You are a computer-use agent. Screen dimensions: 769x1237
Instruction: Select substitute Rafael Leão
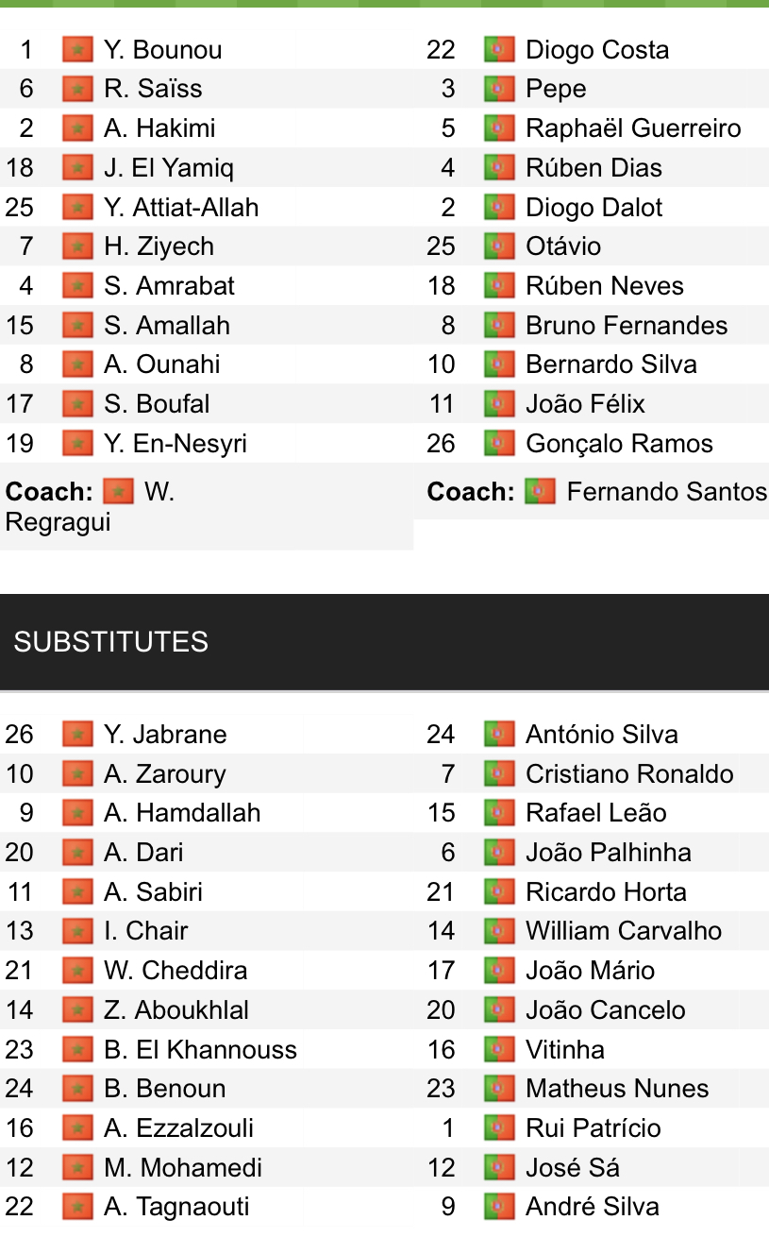coord(595,813)
